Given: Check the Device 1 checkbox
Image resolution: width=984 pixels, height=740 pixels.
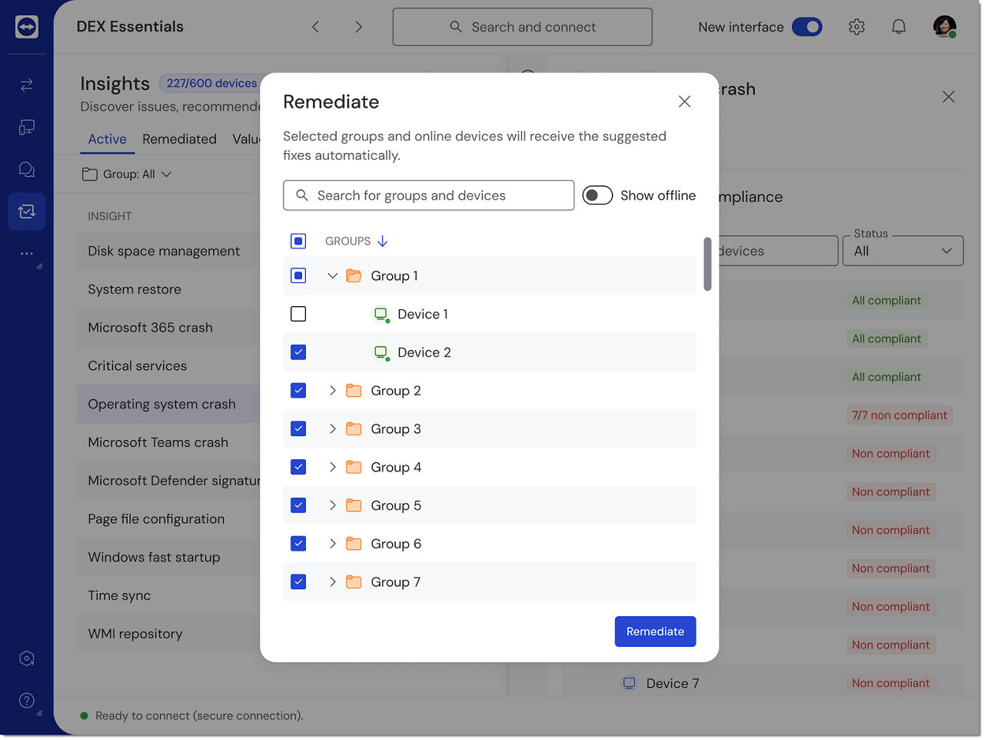Looking at the screenshot, I should 298,314.
